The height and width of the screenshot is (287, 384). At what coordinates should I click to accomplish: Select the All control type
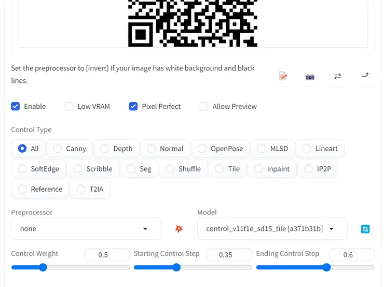(x=29, y=148)
